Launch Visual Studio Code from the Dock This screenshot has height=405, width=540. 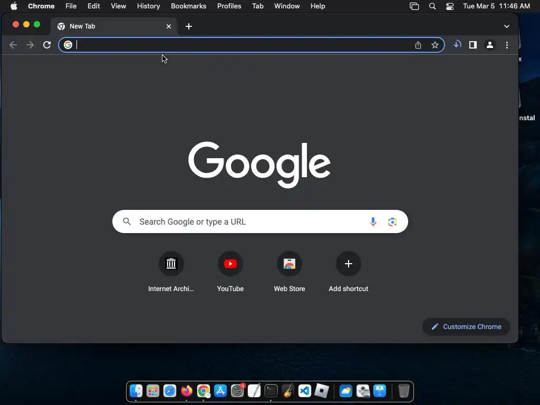coord(305,391)
